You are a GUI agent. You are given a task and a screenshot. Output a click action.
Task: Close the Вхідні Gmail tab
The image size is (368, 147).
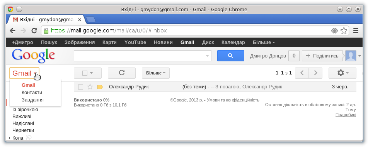pos(80,20)
